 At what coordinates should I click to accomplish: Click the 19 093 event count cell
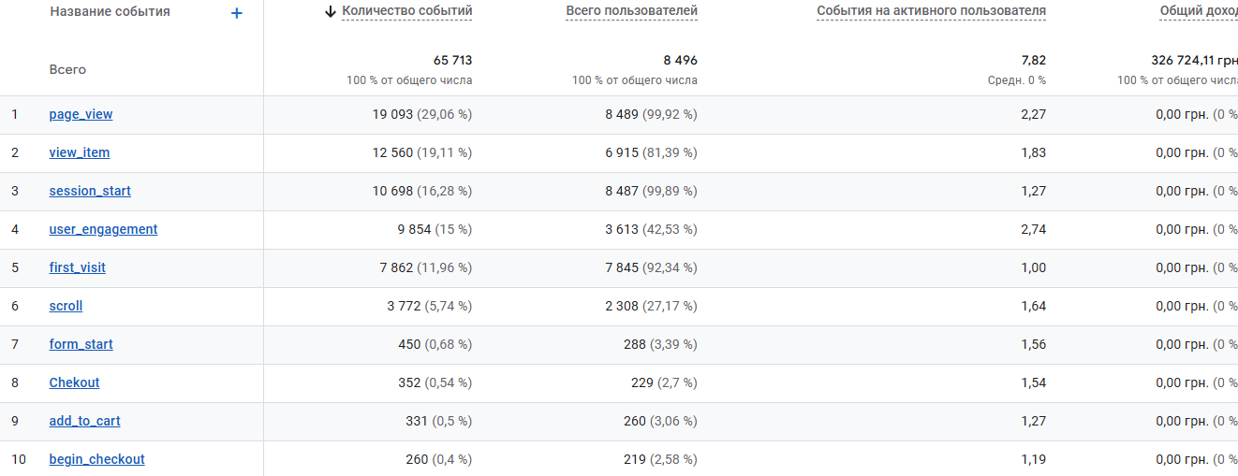click(392, 114)
